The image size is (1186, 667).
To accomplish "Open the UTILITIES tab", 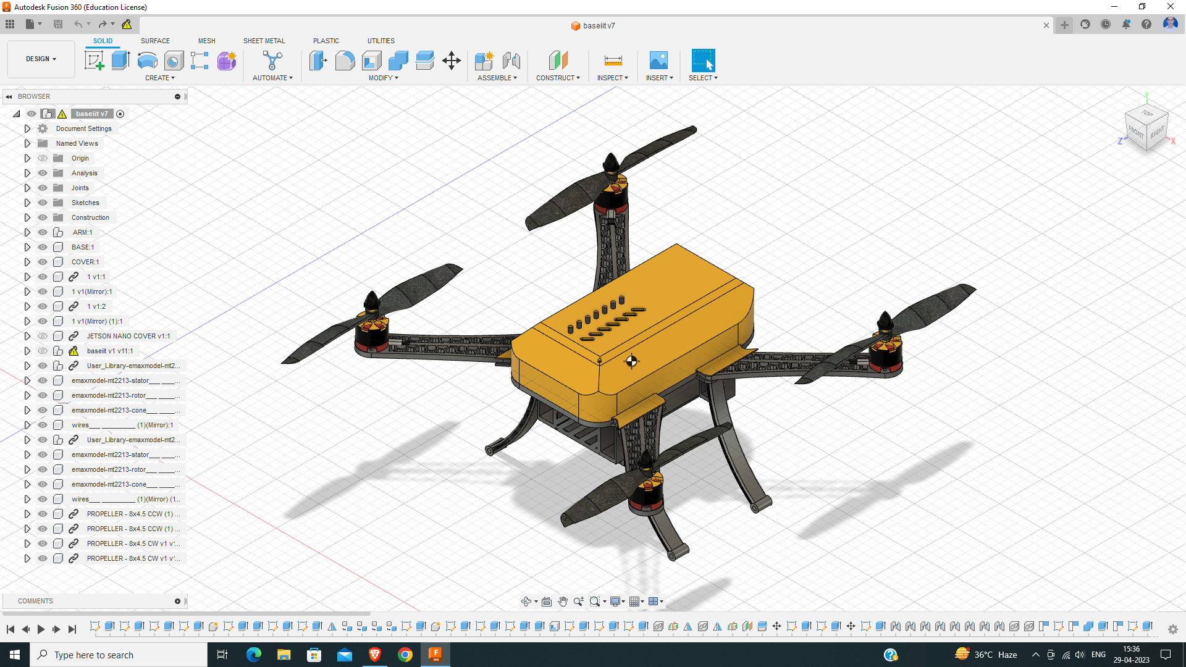I will click(381, 41).
